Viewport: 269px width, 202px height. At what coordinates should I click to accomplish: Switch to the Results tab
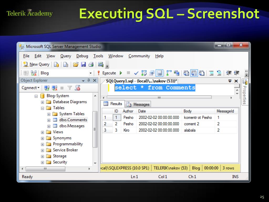click(113, 104)
